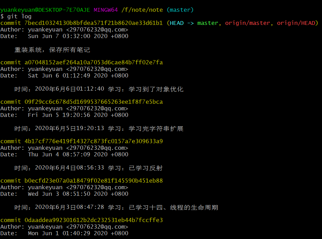
Task: Click message containing '线程的生命周期'
Action: pyautogui.click(x=116, y=208)
